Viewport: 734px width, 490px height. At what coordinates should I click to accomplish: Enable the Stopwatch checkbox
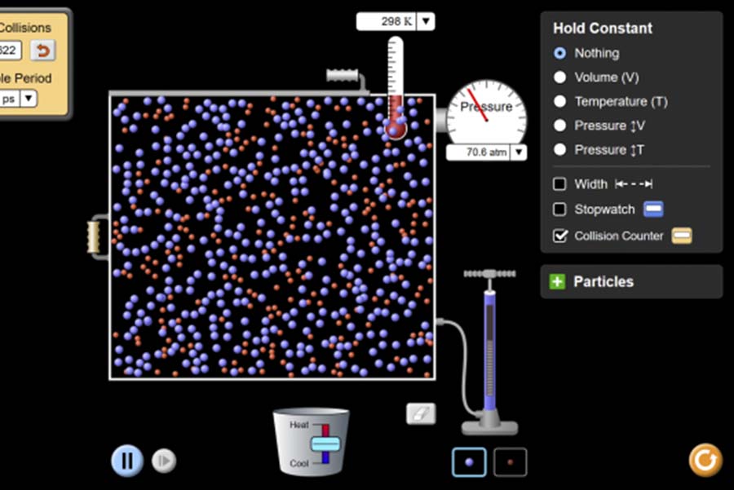(x=559, y=210)
